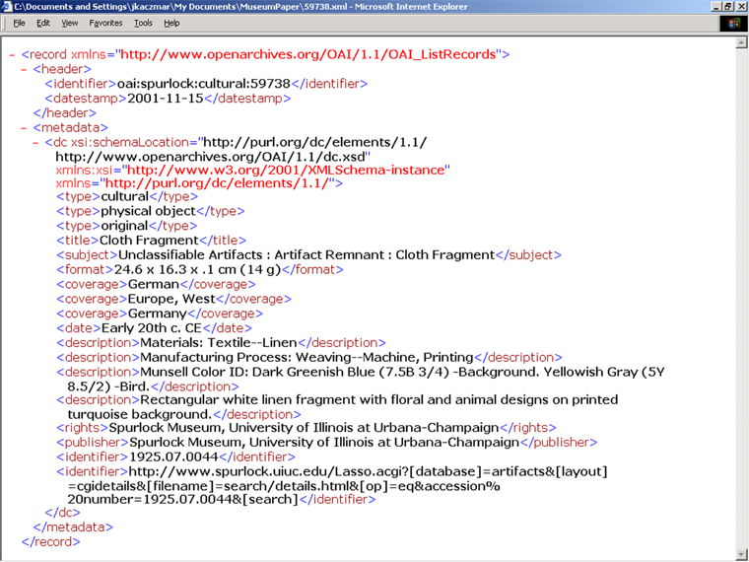This screenshot has width=749, height=562.
Task: Click the coverage value Europe, West
Action: pyautogui.click(x=171, y=299)
